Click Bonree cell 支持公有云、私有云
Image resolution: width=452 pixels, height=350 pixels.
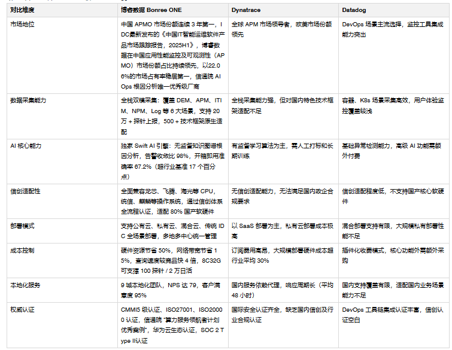click(172, 231)
